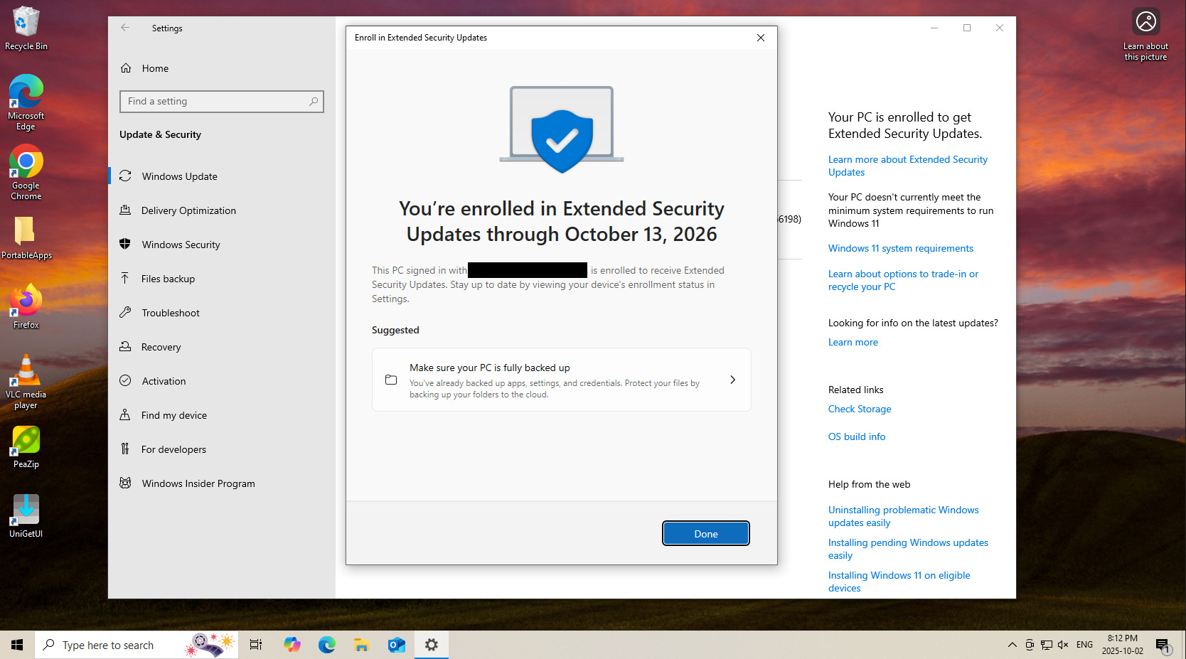The image size is (1186, 659).
Task: Click the Task View taskbar button
Action: (x=256, y=645)
